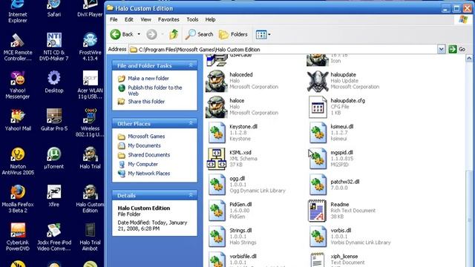The height and width of the screenshot is (267, 475).
Task: Select the mgspid.dll file icon
Action: (318, 159)
